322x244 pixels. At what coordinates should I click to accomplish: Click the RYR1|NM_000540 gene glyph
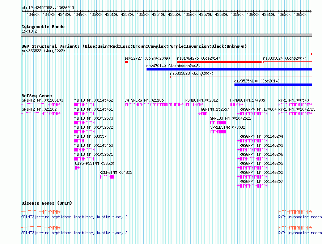[x=295, y=104]
